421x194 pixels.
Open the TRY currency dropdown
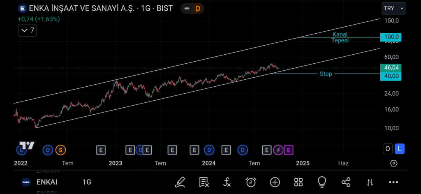pos(393,8)
